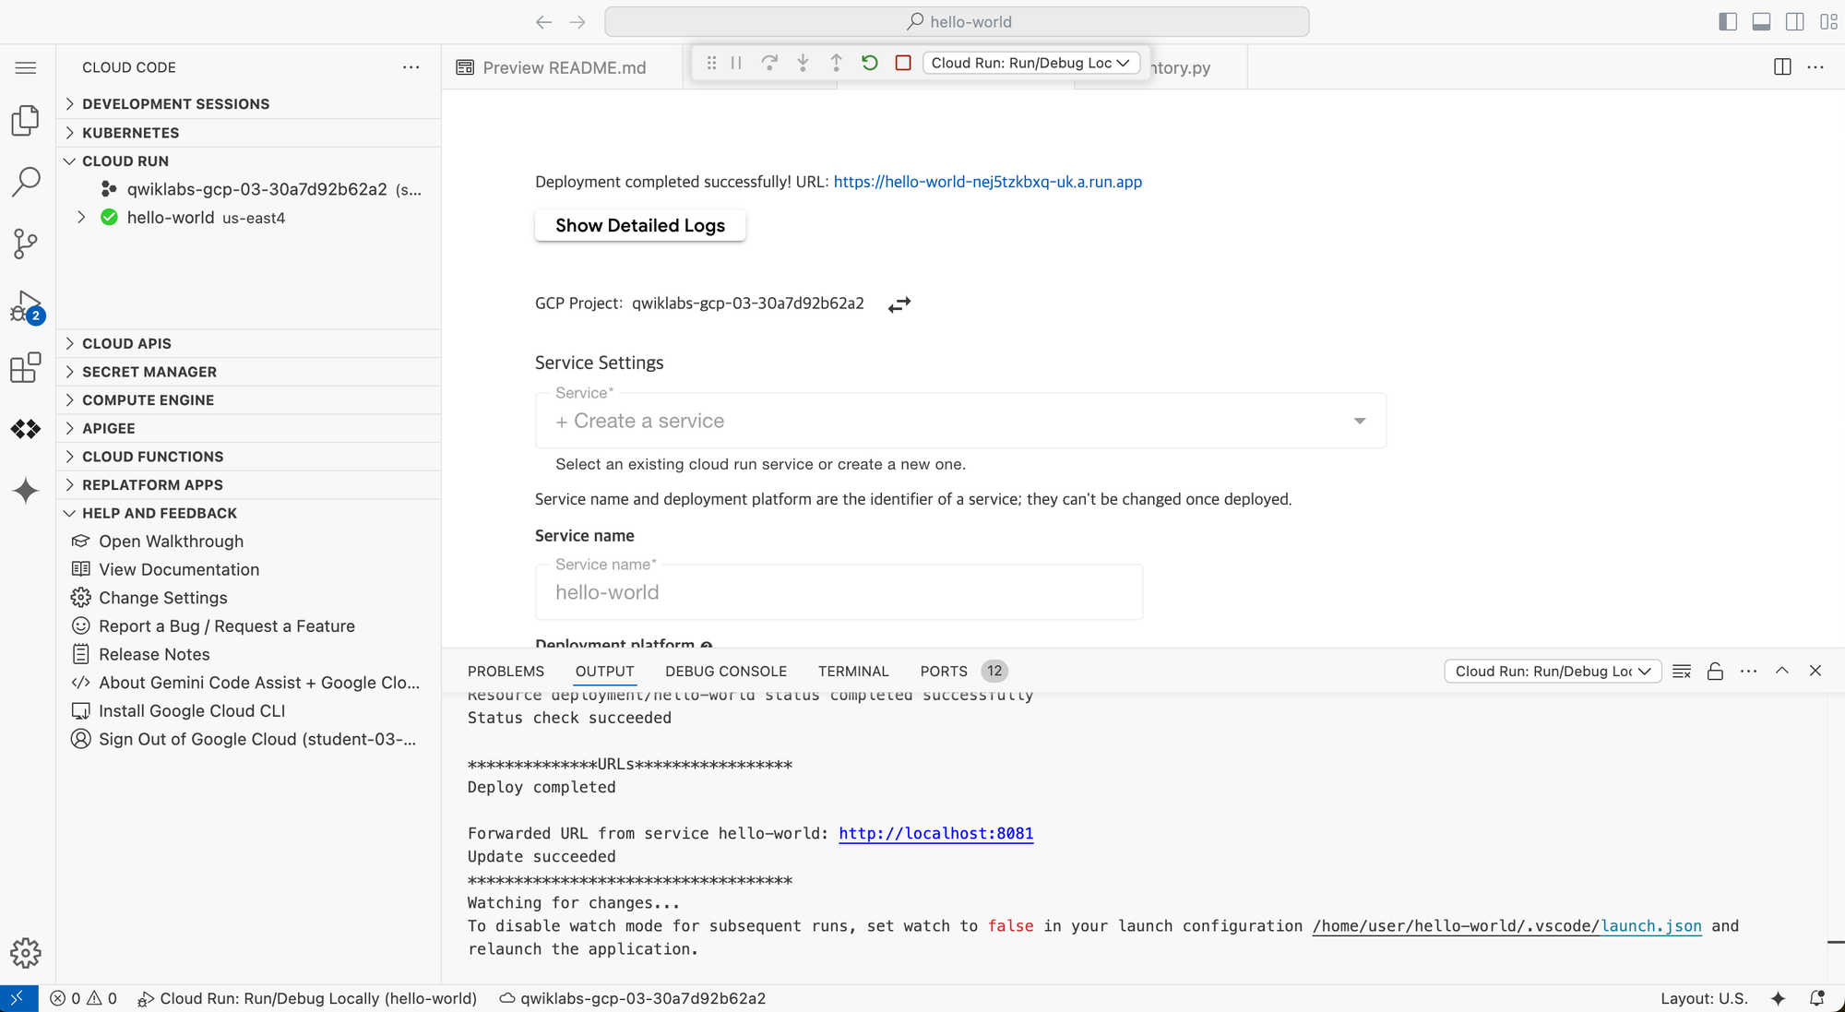Toggle the bottom panel layout icon
The width and height of the screenshot is (1845, 1012).
tap(1761, 21)
